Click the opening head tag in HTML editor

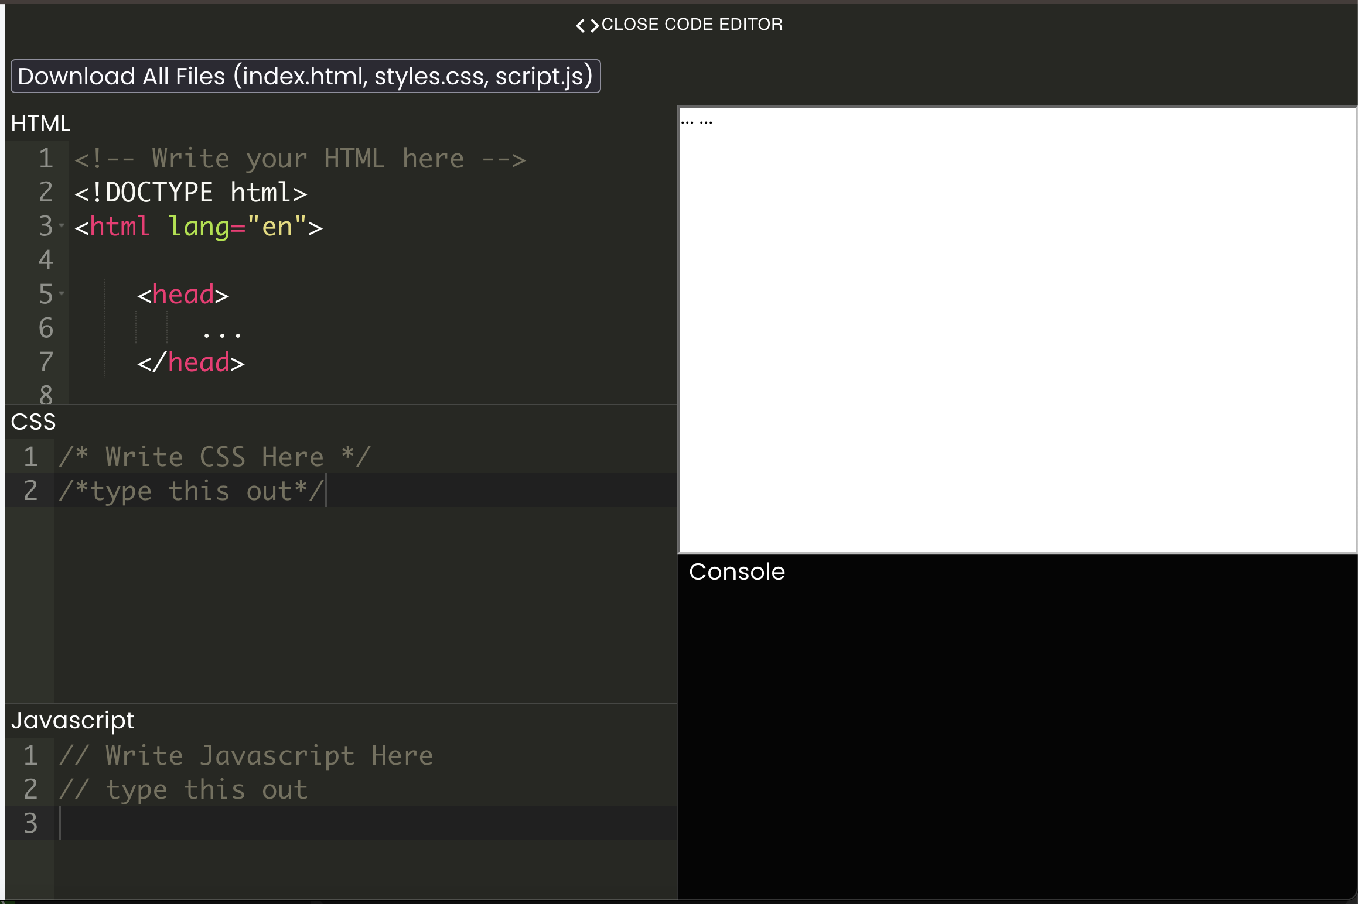pos(183,295)
